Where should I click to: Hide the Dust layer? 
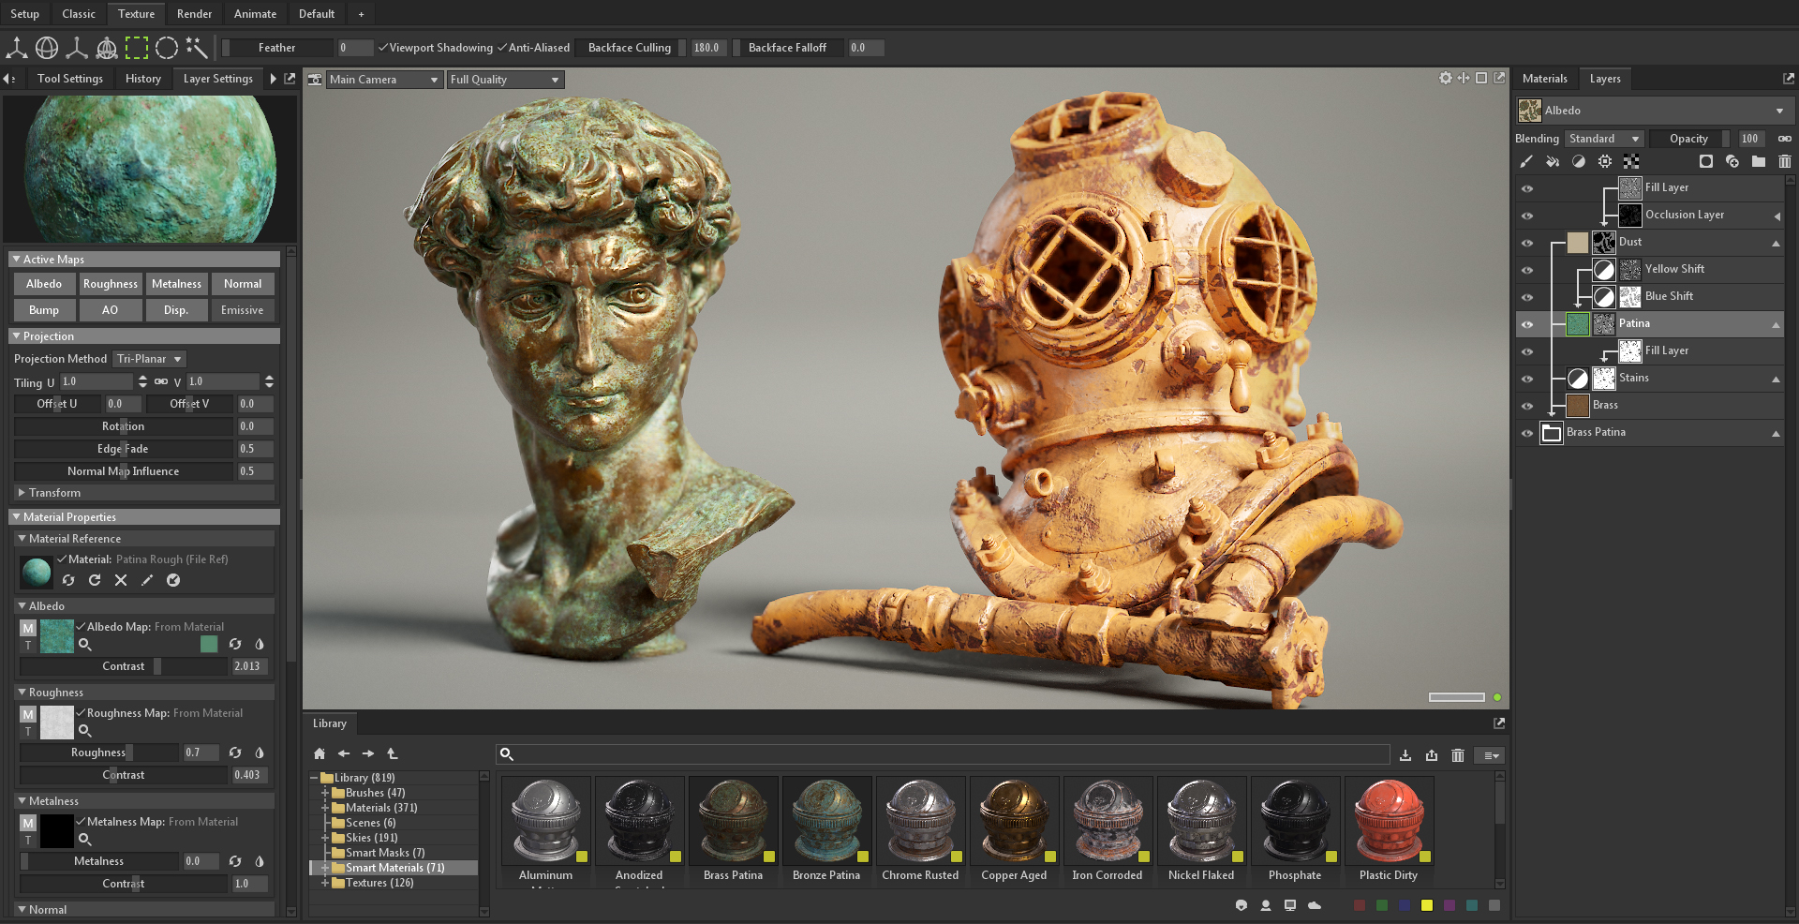tap(1527, 242)
